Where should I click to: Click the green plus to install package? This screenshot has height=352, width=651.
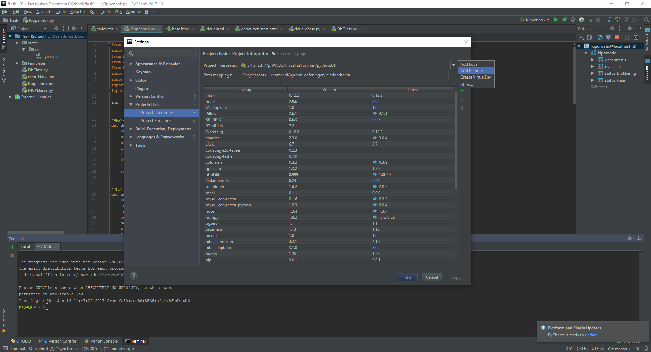462,91
